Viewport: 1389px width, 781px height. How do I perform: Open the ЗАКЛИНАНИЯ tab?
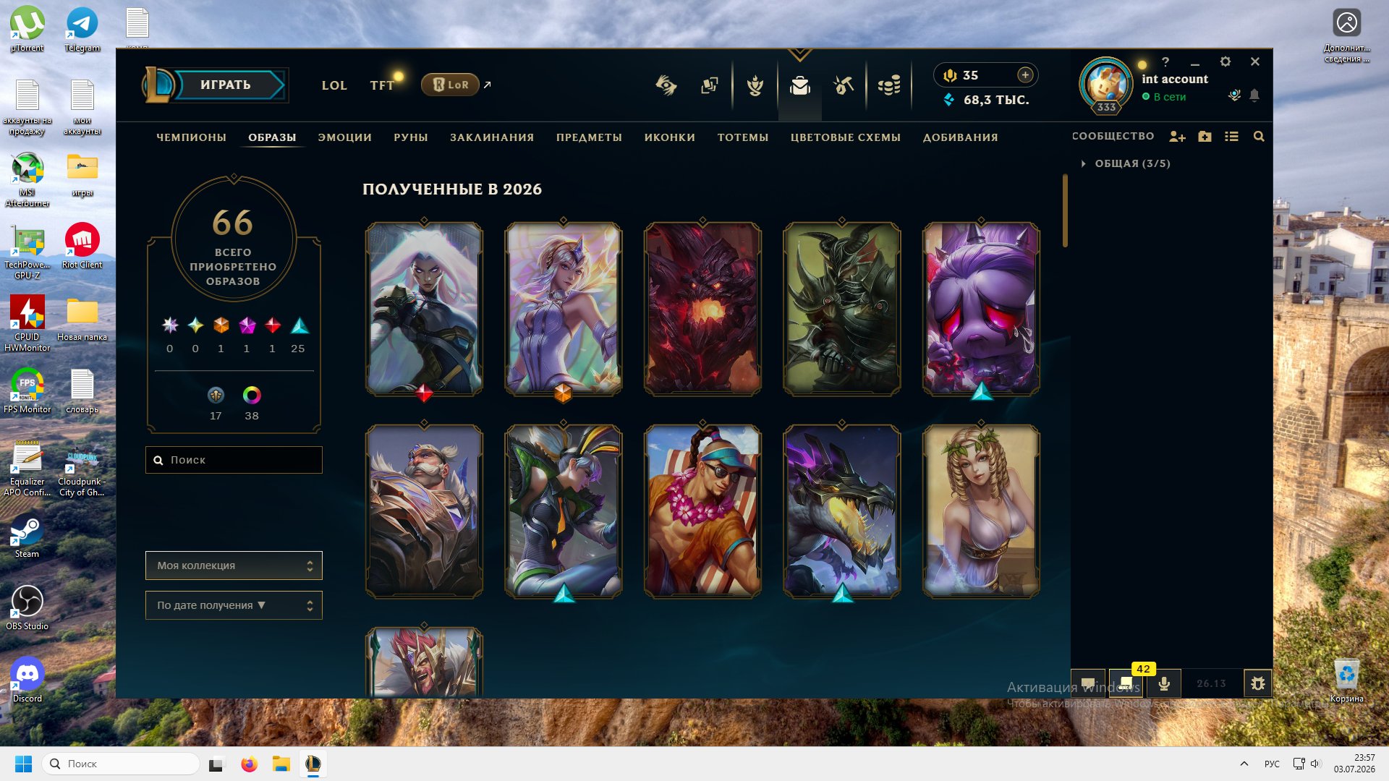click(492, 137)
